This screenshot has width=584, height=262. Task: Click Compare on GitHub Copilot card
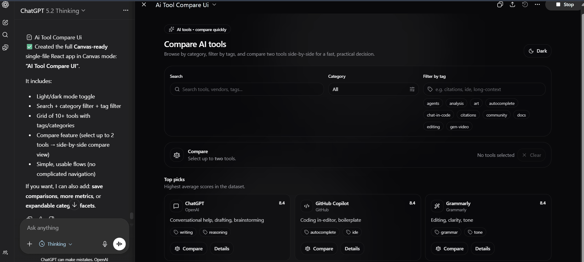pyautogui.click(x=319, y=248)
